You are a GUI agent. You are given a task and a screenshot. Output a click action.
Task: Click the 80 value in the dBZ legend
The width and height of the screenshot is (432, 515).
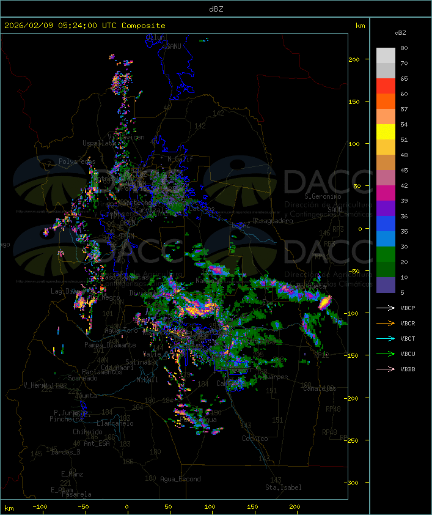(x=404, y=48)
